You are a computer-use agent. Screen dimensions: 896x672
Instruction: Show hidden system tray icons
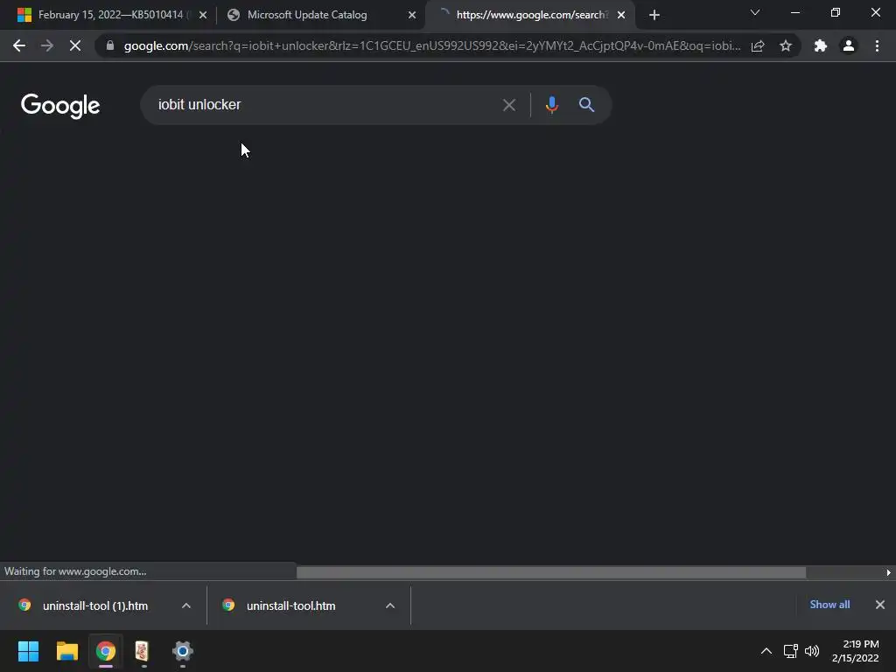[766, 651]
